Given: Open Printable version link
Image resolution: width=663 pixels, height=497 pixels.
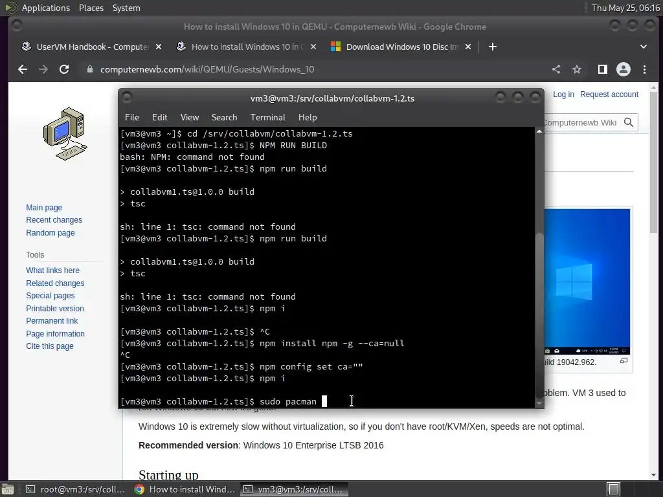Looking at the screenshot, I should click(55, 308).
